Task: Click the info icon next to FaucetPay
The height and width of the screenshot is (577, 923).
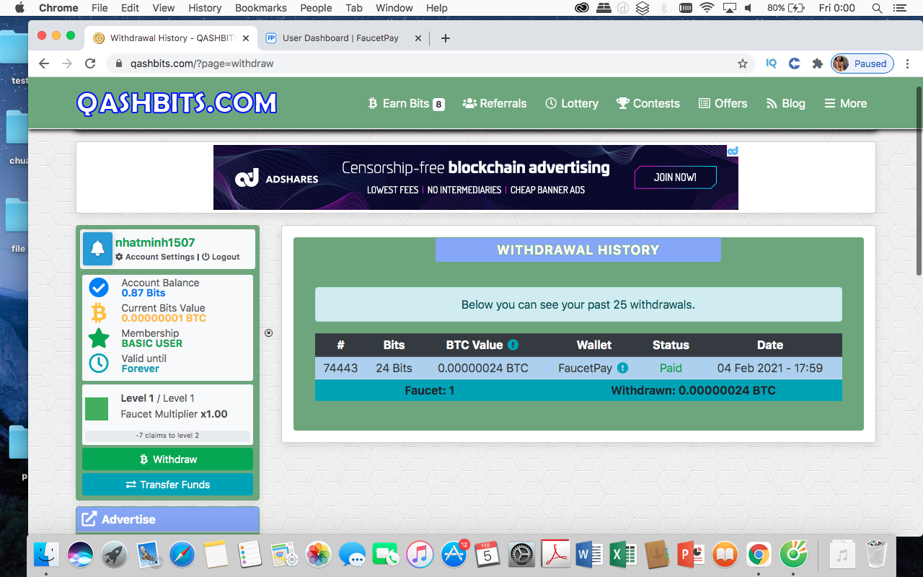Action: coord(622,368)
